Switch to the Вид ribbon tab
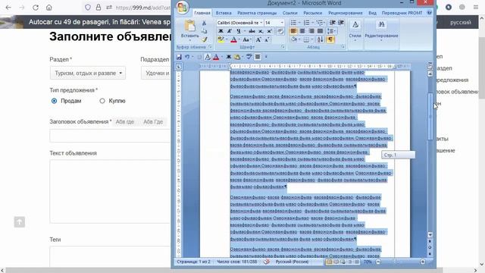This screenshot has height=273, width=485. [372, 13]
